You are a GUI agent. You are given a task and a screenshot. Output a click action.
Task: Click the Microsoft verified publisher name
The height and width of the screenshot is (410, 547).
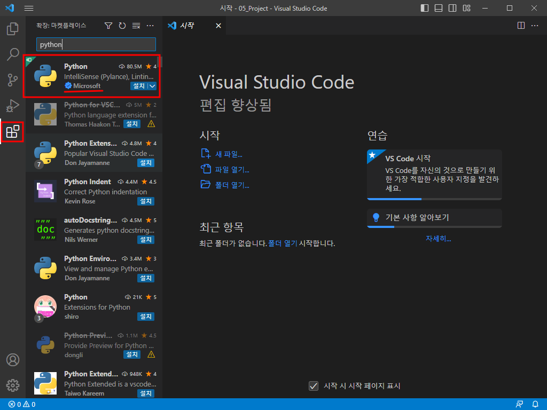pos(87,86)
